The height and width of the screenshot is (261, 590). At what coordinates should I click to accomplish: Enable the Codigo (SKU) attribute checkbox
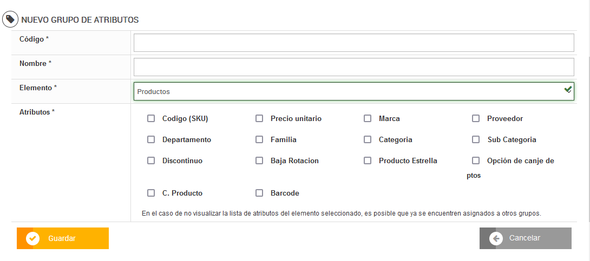point(151,118)
